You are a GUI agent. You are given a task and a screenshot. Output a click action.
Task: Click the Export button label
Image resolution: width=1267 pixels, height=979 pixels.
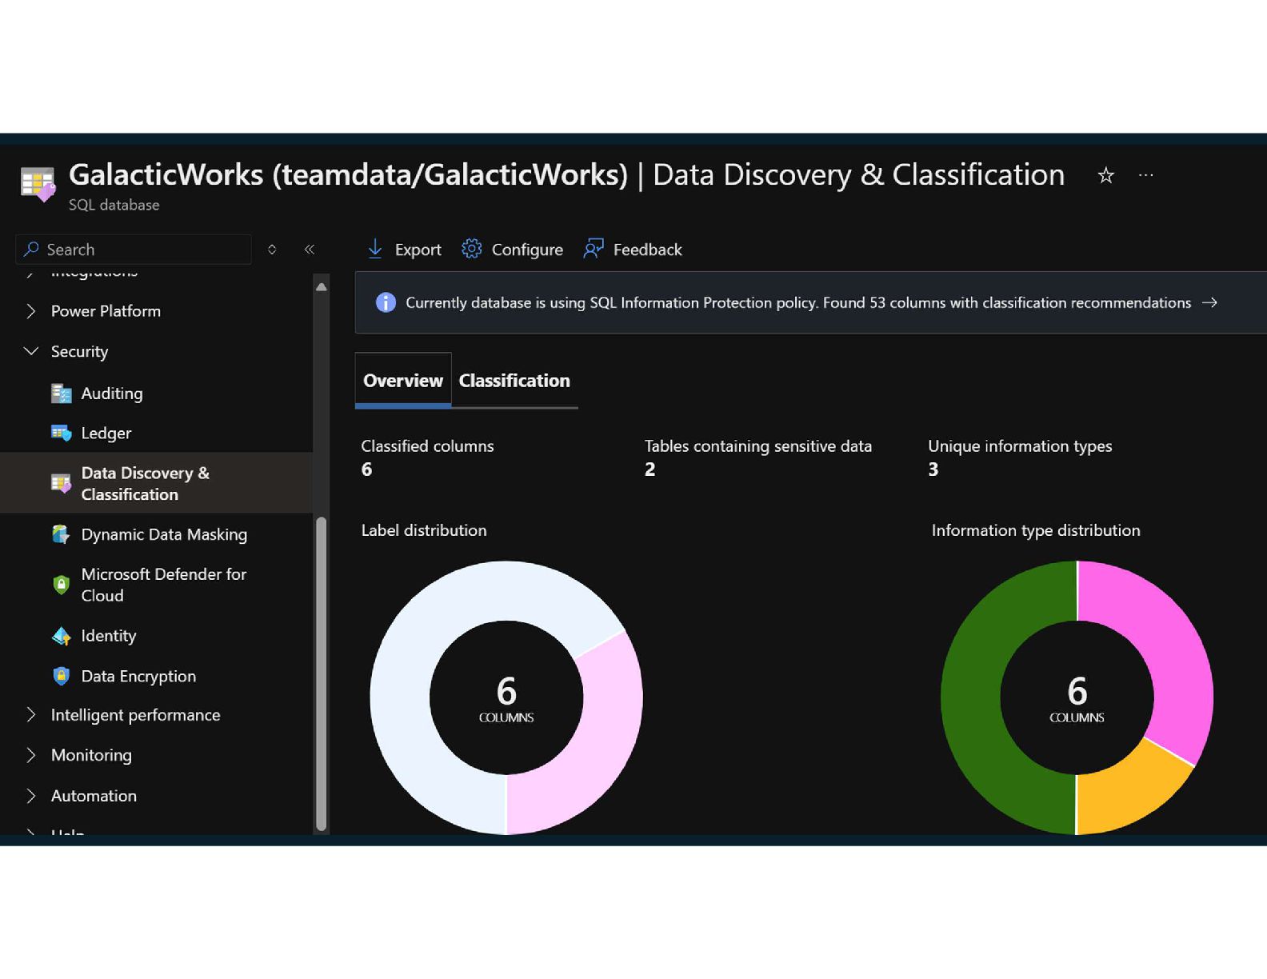tap(418, 250)
